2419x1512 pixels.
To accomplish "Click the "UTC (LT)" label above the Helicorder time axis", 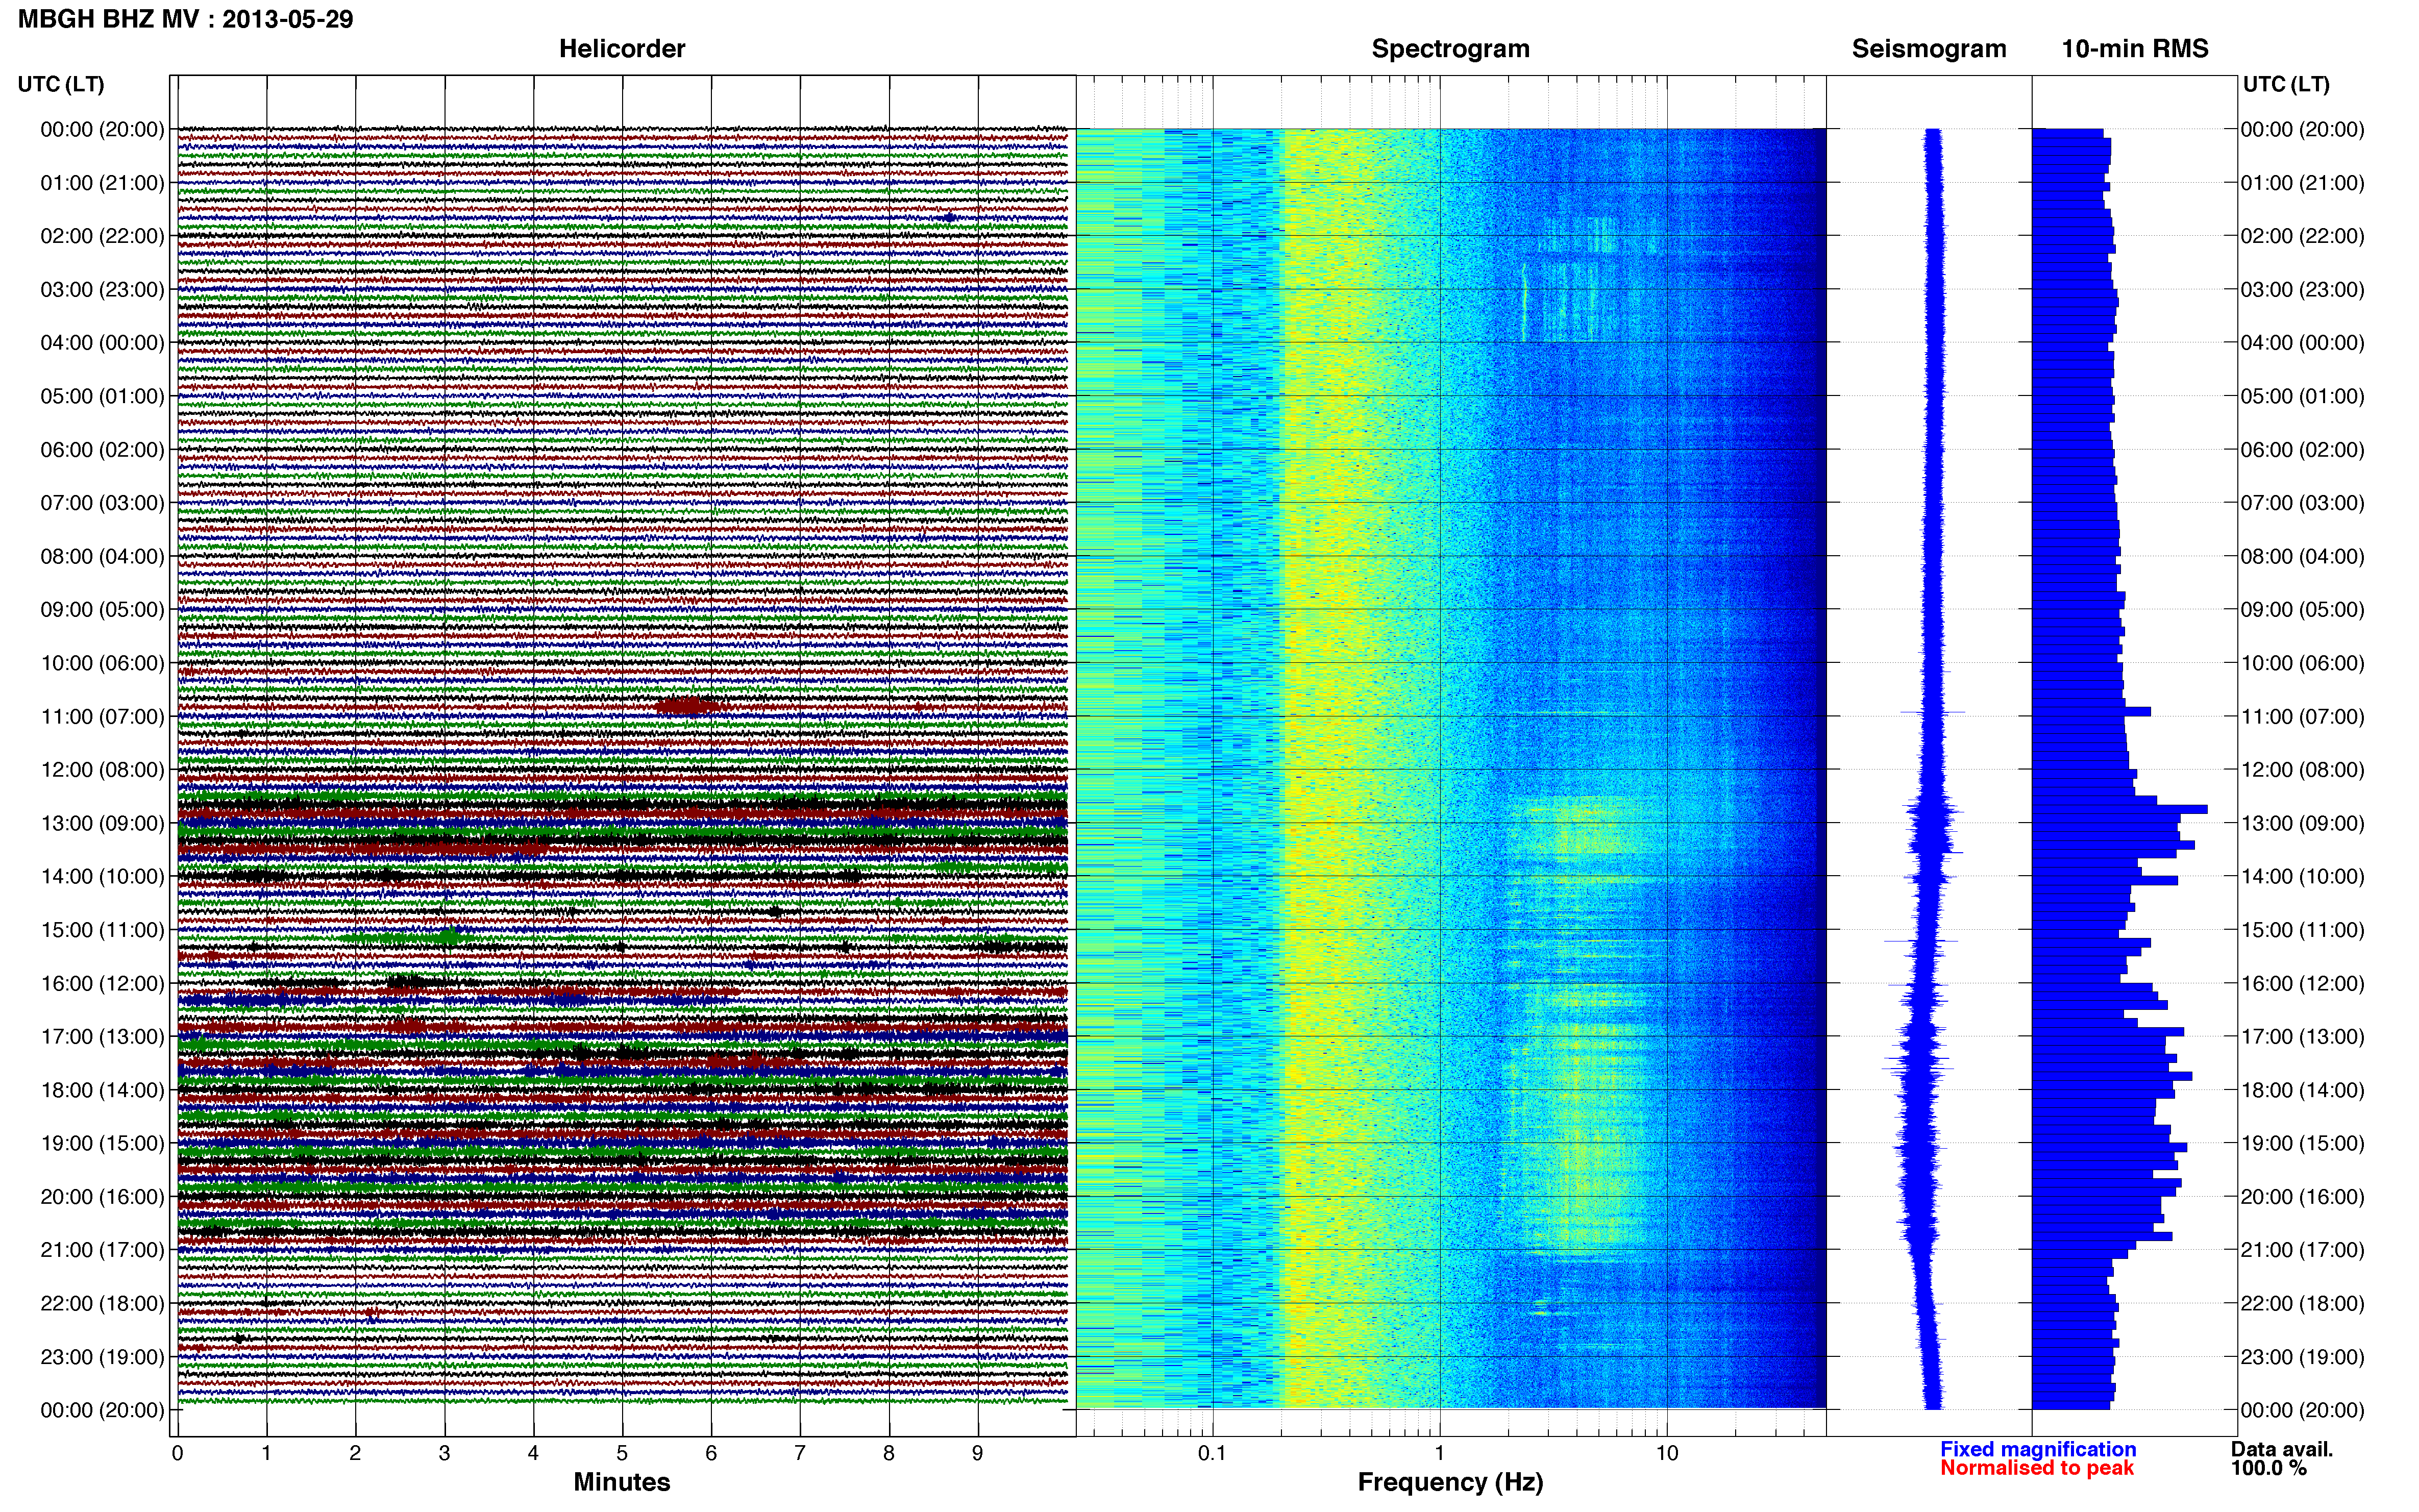I will pos(61,84).
